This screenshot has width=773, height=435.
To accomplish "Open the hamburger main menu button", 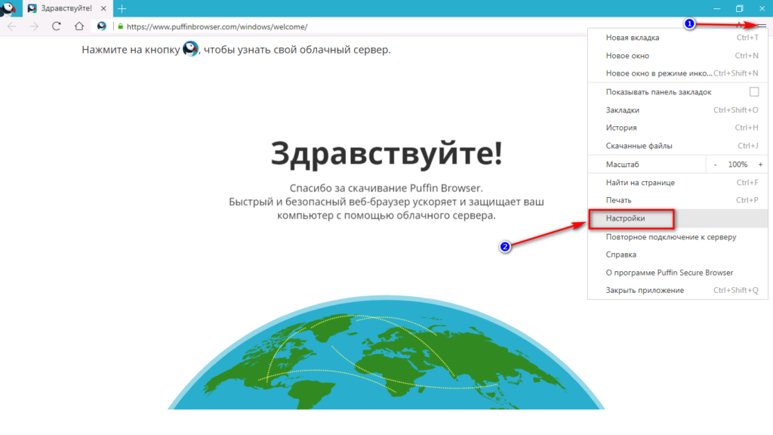I will coord(762,26).
